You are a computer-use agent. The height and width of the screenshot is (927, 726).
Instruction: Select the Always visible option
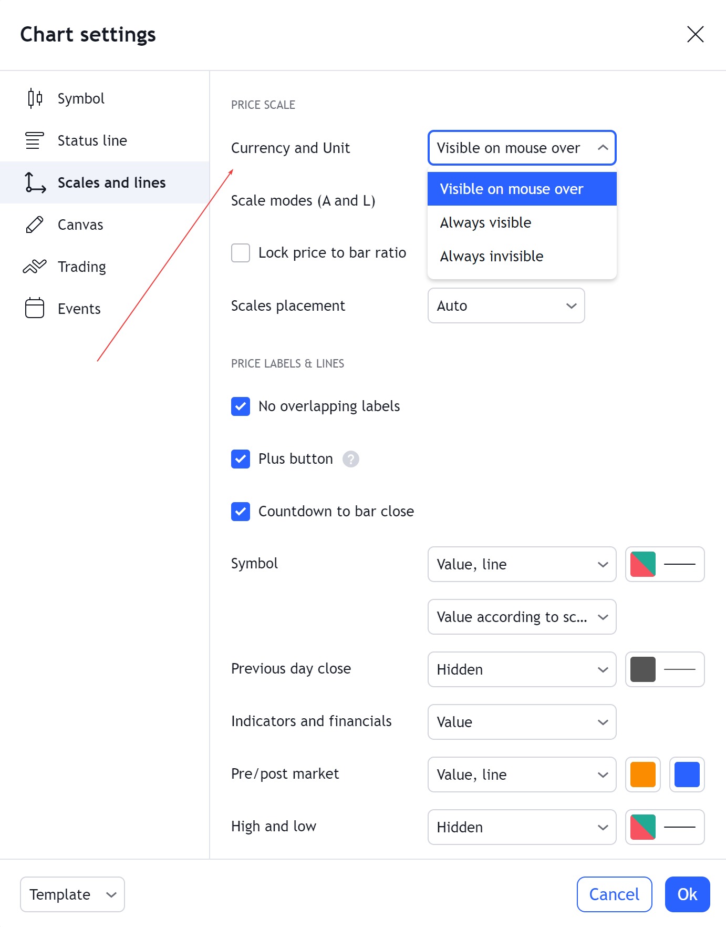[485, 223]
